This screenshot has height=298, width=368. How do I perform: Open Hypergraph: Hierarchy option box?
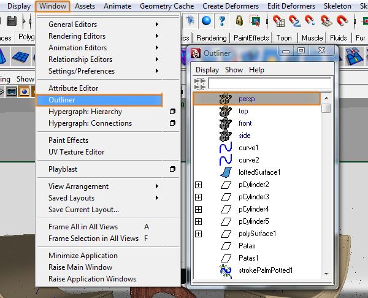(x=172, y=112)
